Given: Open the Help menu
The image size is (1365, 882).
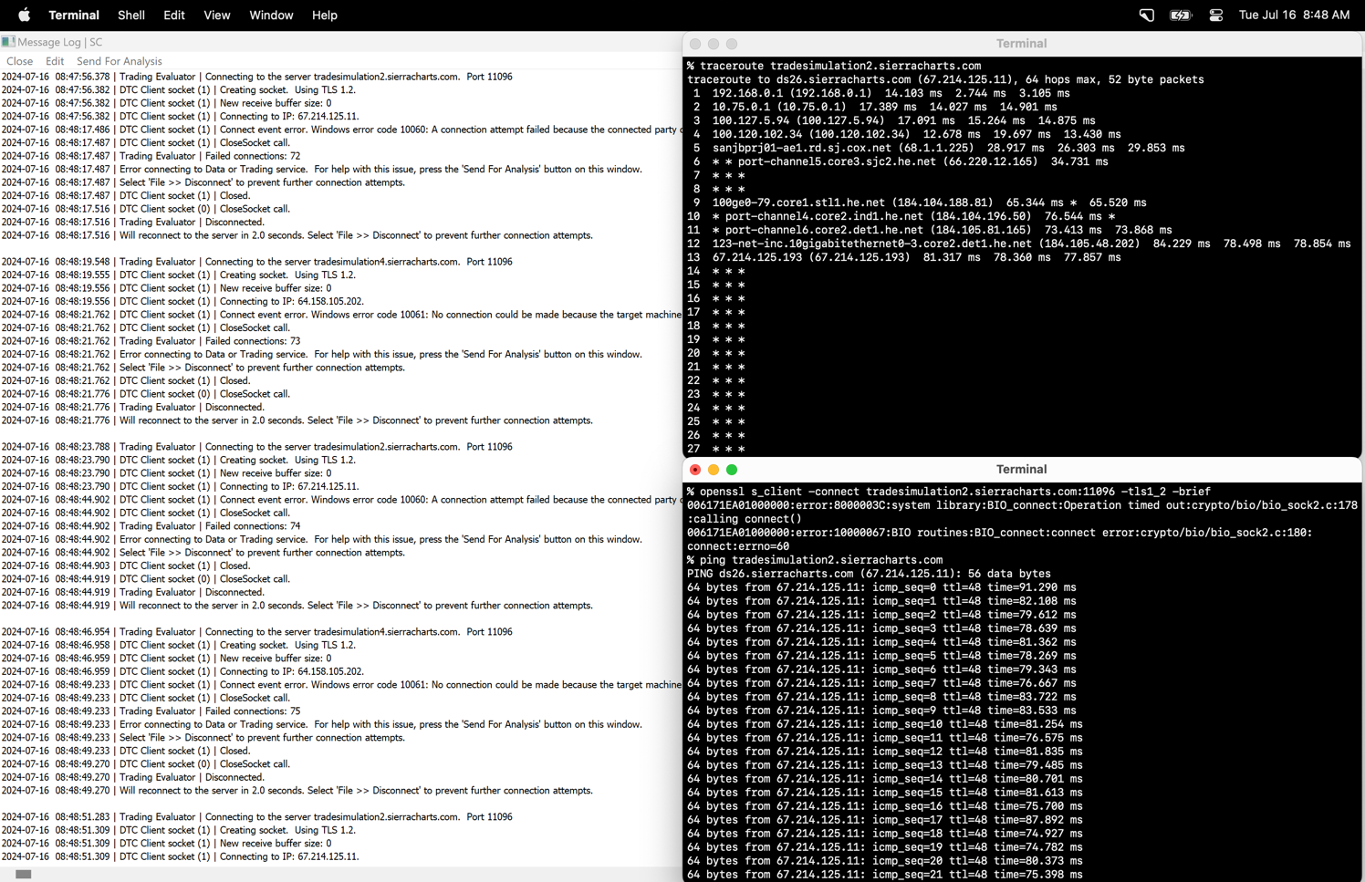Looking at the screenshot, I should [x=325, y=16].
